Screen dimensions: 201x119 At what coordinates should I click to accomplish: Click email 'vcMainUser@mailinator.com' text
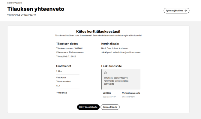[127, 52]
